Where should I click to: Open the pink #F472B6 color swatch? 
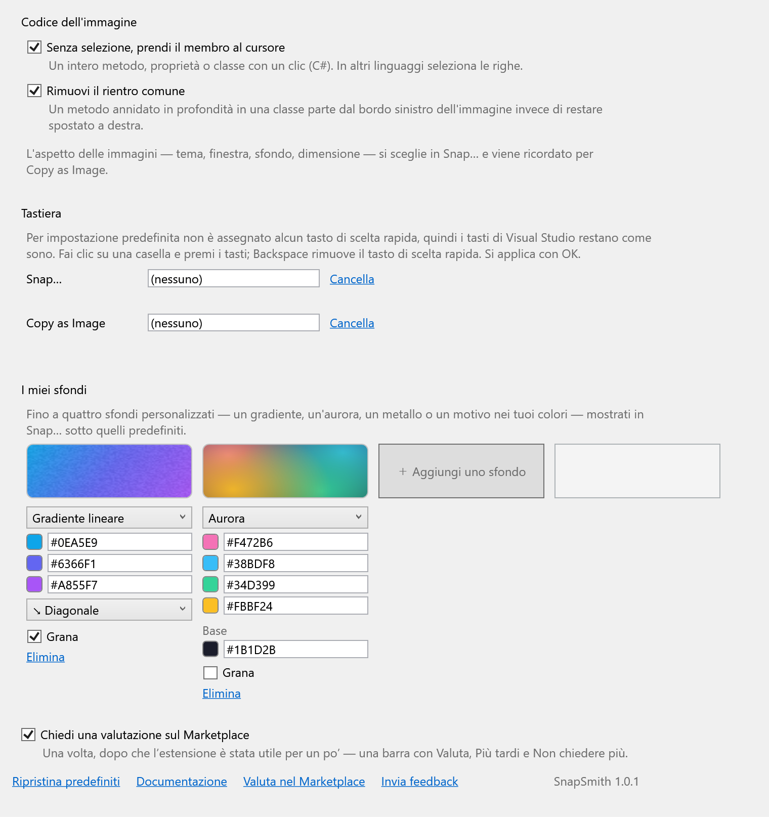pos(210,542)
